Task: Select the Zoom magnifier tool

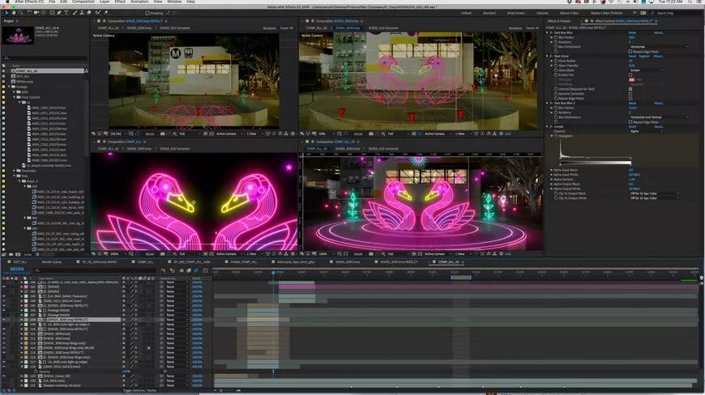Action: 21,13
